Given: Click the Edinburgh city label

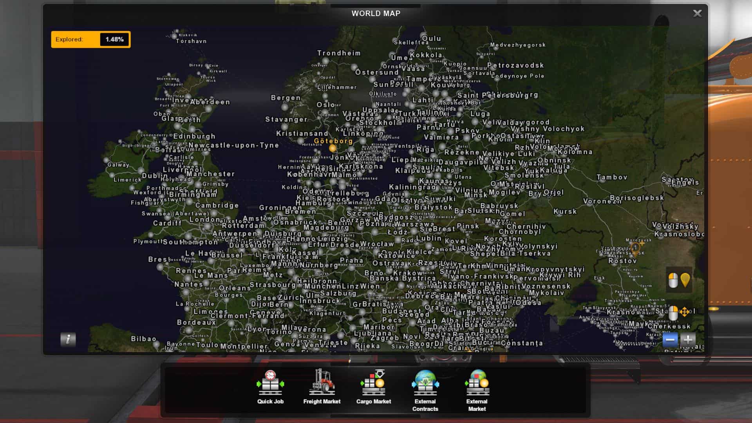Looking at the screenshot, I should 194,136.
